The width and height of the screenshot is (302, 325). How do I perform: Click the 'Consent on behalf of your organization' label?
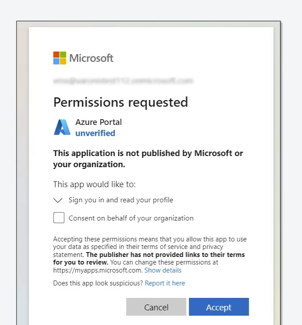(131, 218)
